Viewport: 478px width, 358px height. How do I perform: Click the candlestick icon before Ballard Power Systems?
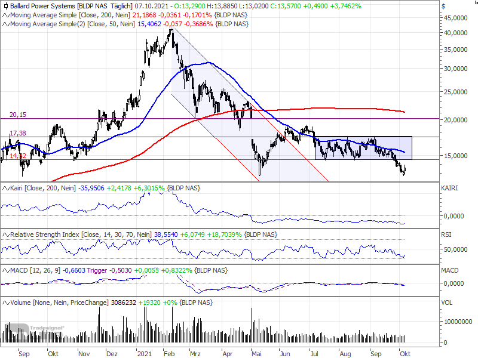coord(5,6)
